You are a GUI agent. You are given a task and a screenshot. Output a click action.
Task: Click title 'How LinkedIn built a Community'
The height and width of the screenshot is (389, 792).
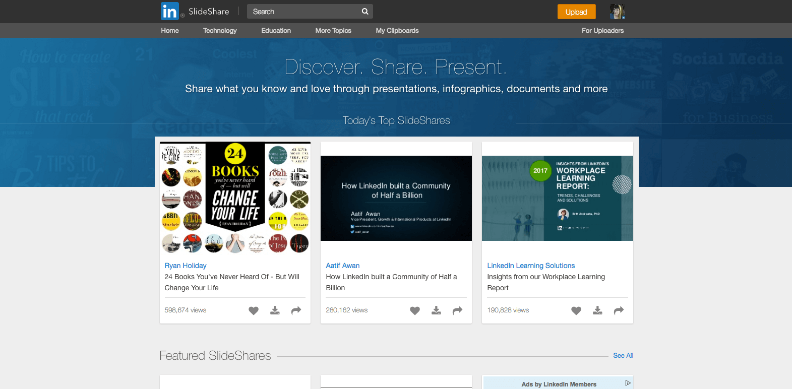391,282
